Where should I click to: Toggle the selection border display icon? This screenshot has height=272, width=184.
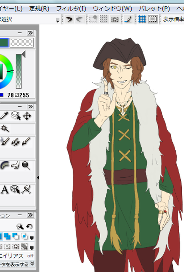click(x=152, y=19)
